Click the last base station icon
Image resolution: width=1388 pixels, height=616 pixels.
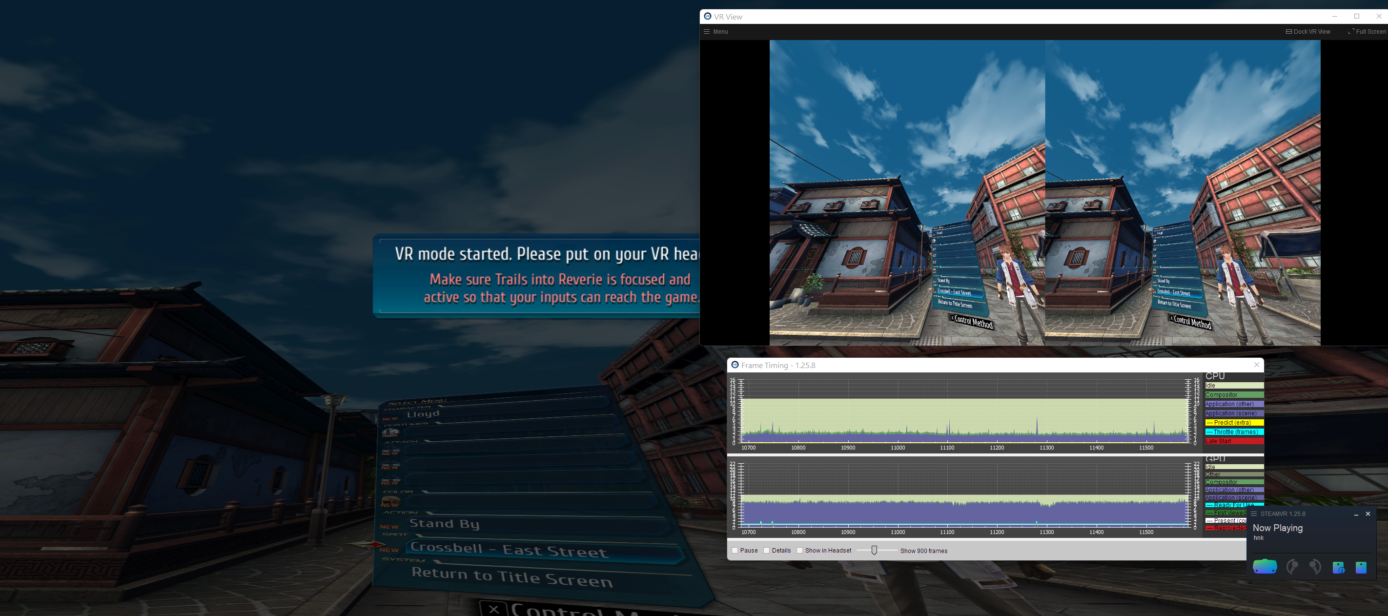tap(1361, 567)
